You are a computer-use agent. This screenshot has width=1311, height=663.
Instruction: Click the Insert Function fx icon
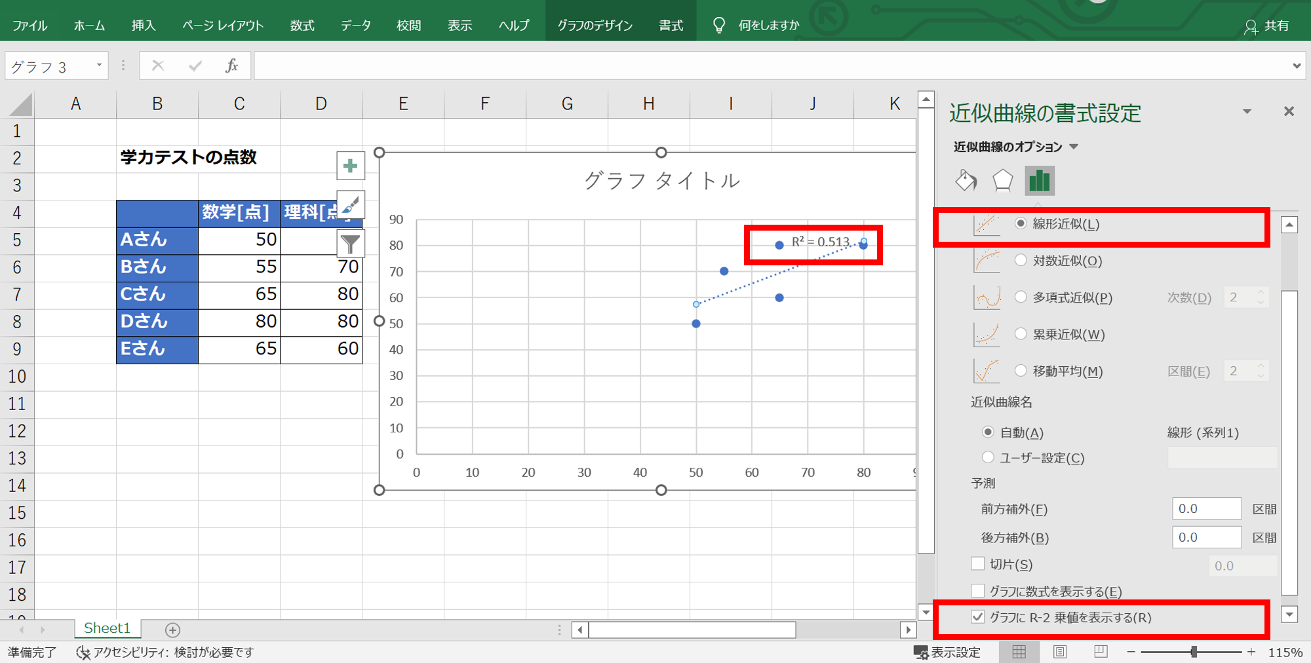pos(231,66)
